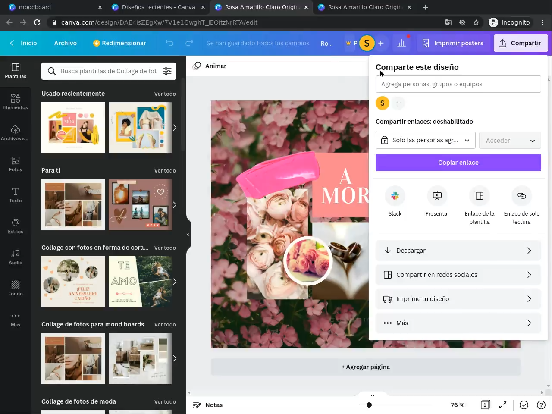Click the Animar button
Viewport: 552px width, 414px height.
[210, 66]
